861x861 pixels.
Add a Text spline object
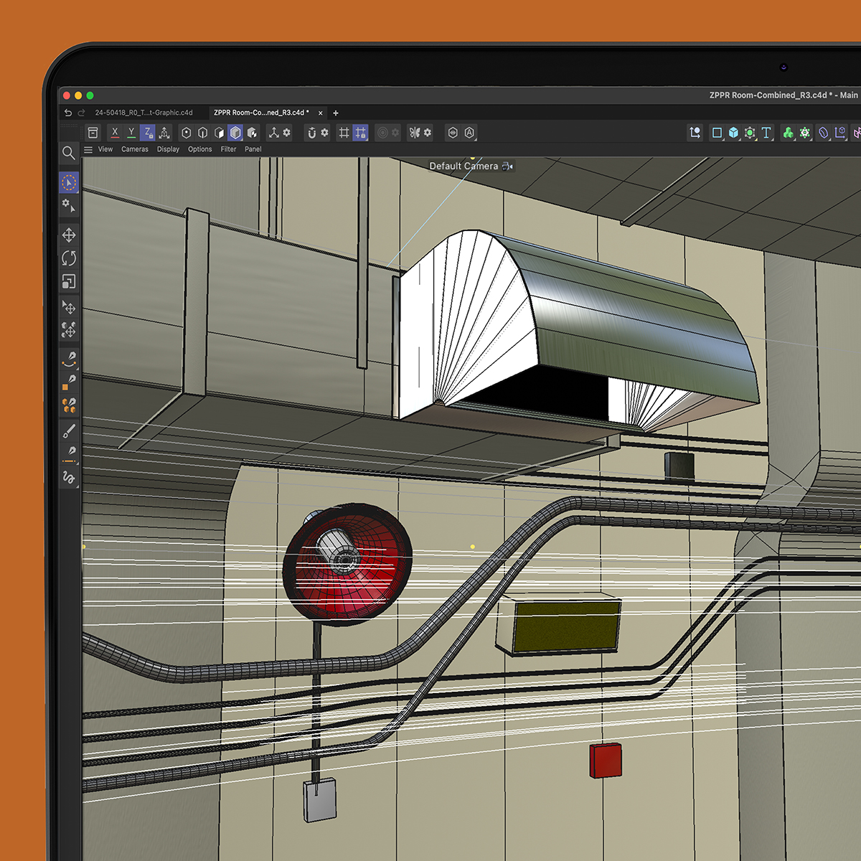click(x=766, y=133)
